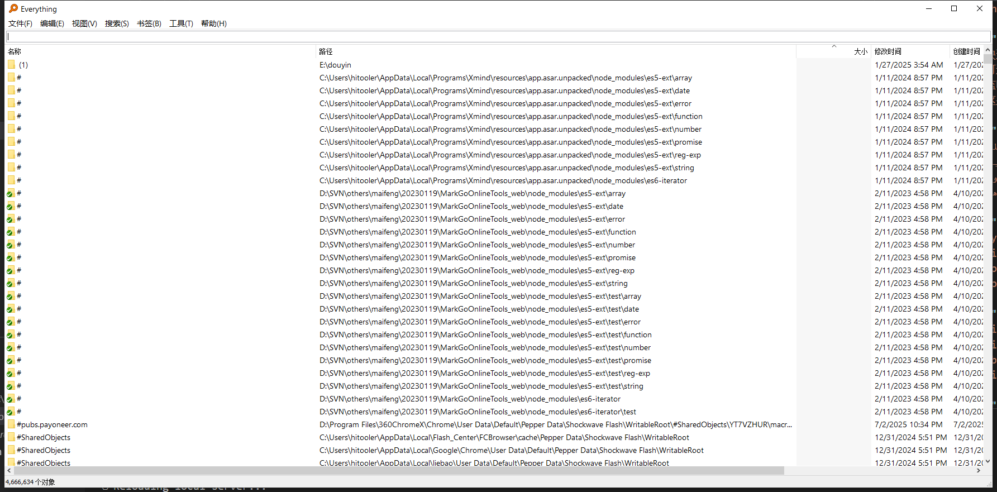The height and width of the screenshot is (492, 997).
Task: Select SVN folder icon for MarkGoOnlineTools_web es5-ext\date
Action: coord(11,206)
